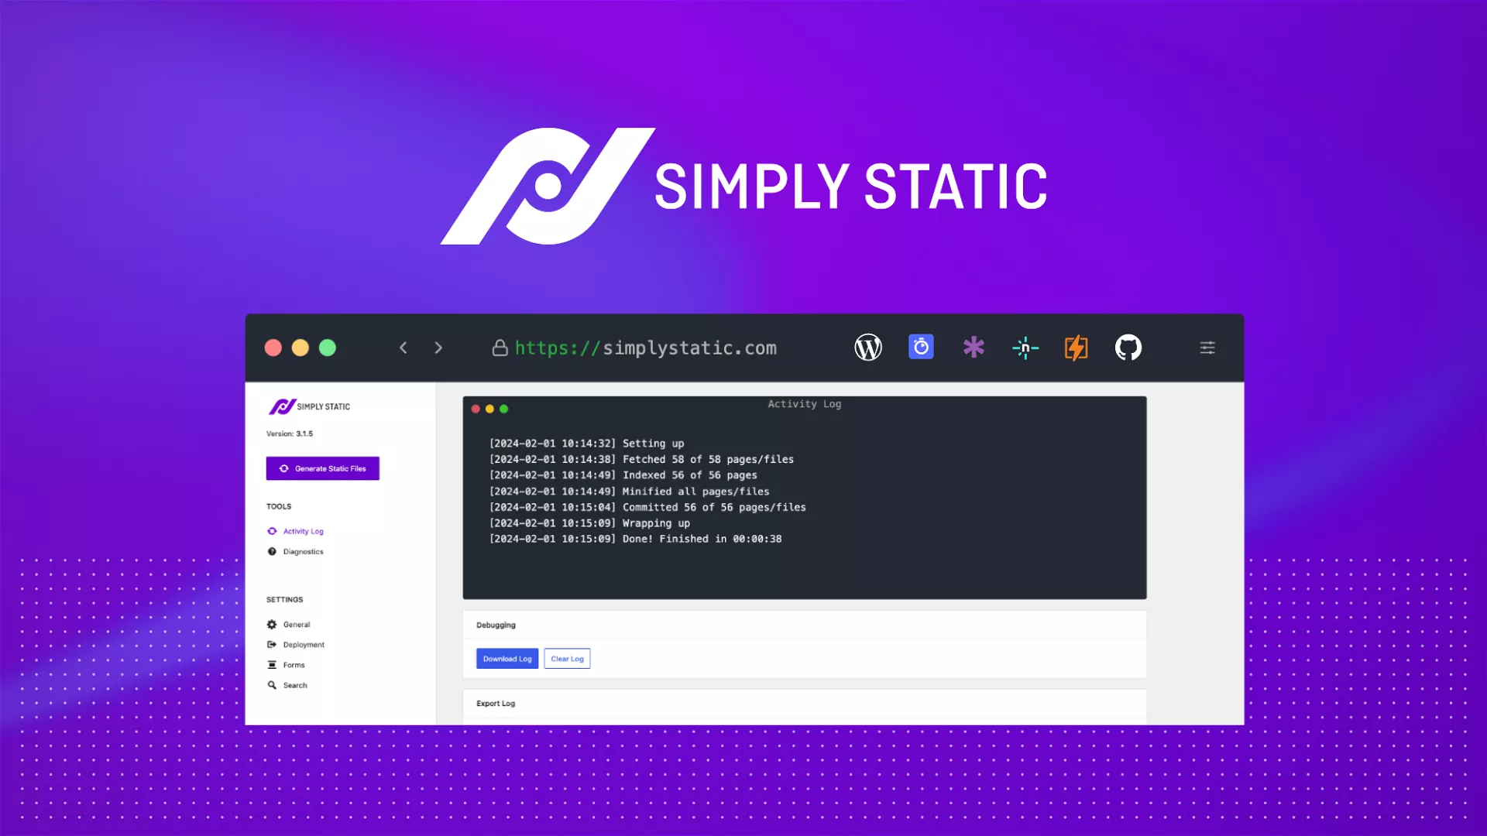
Task: Go back with the left arrow
Action: (x=403, y=348)
